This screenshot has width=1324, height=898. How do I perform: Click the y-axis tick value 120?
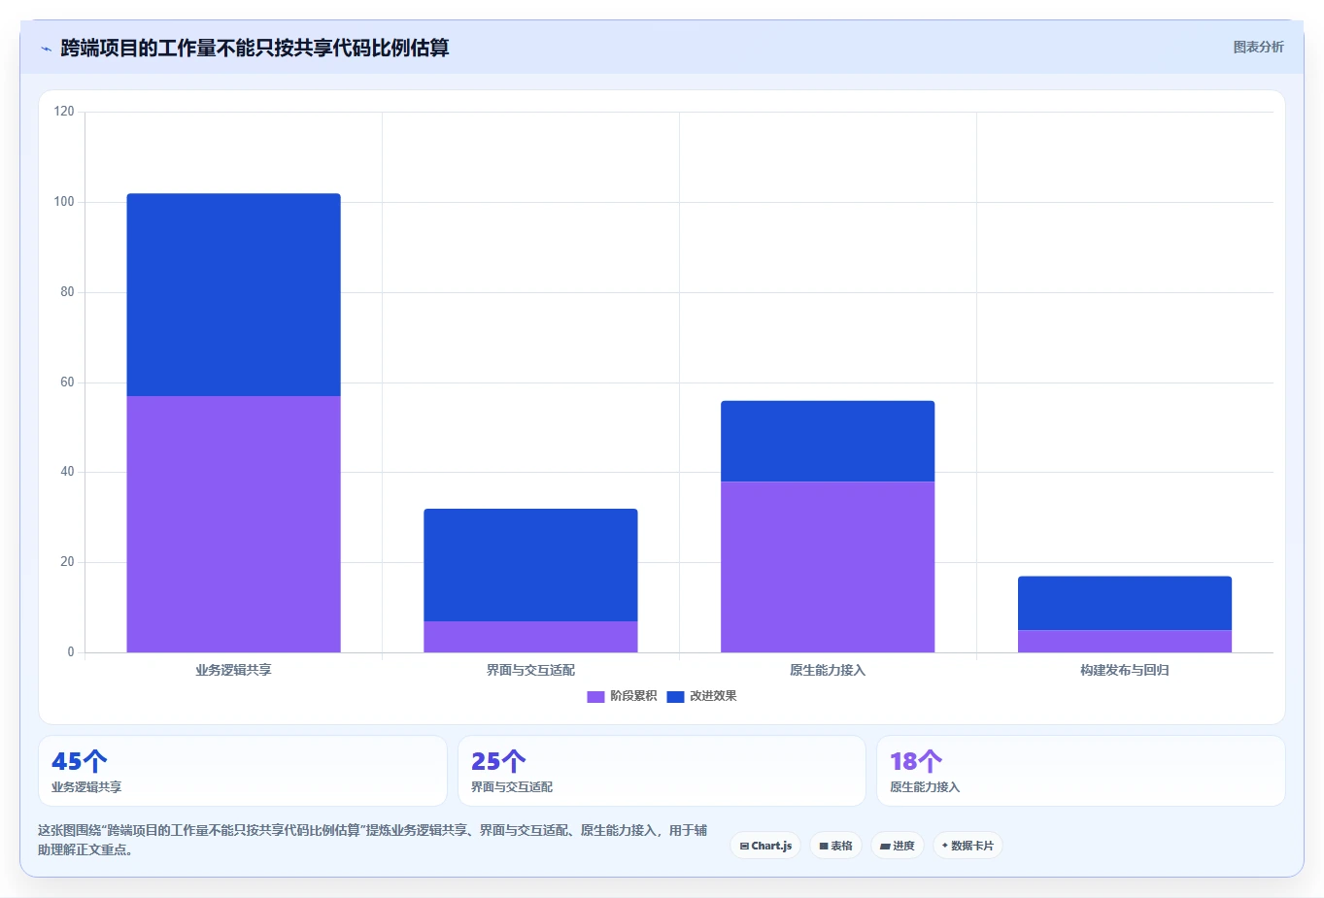tap(64, 112)
